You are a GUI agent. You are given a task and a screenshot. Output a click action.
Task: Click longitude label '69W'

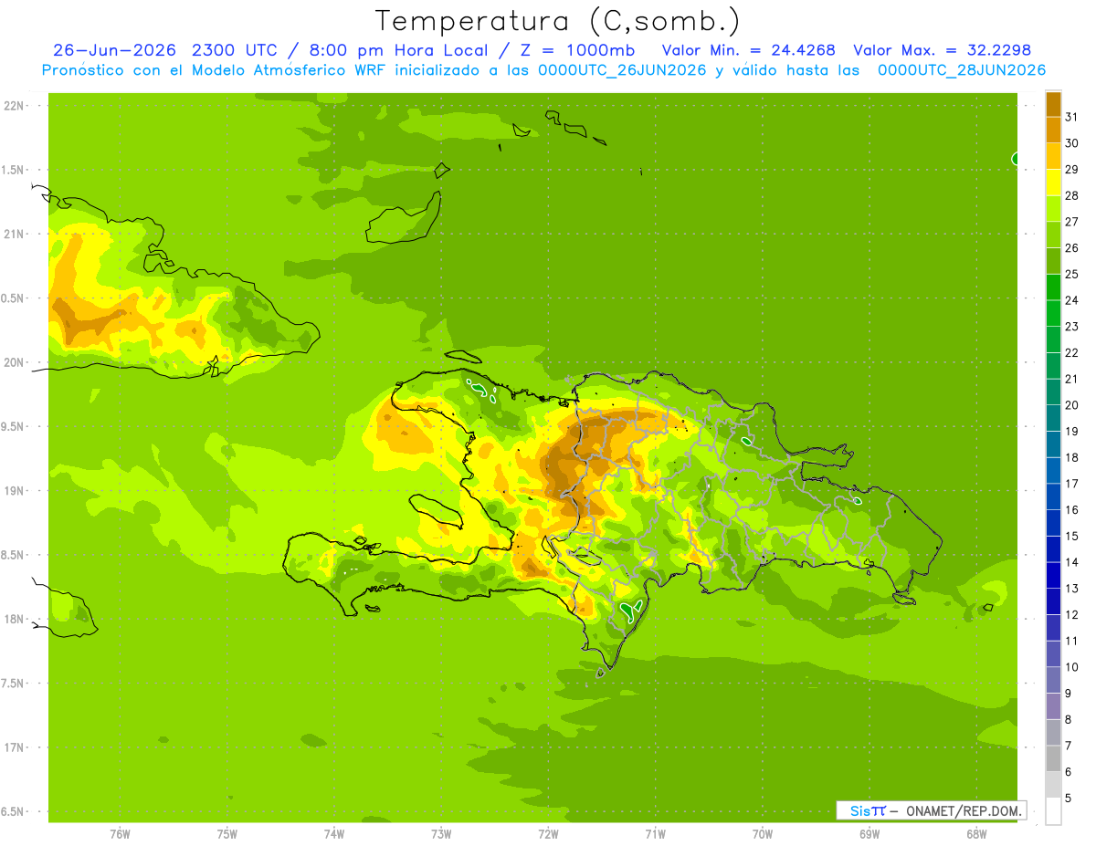pyautogui.click(x=869, y=834)
